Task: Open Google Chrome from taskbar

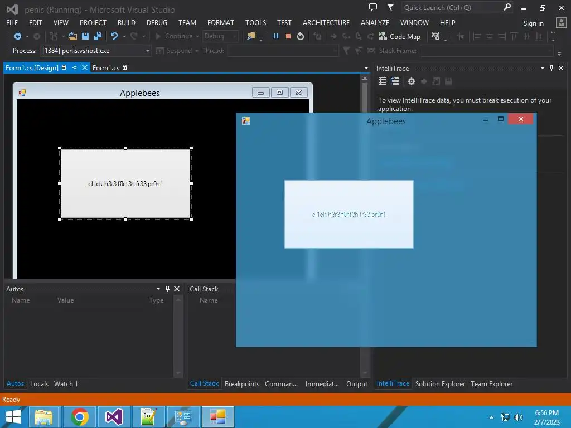Action: click(x=80, y=417)
